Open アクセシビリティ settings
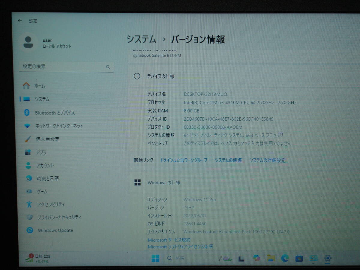Viewport: 360px width, 270px height. [x=51, y=204]
